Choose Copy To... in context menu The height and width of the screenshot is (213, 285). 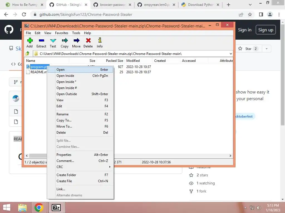point(80,120)
